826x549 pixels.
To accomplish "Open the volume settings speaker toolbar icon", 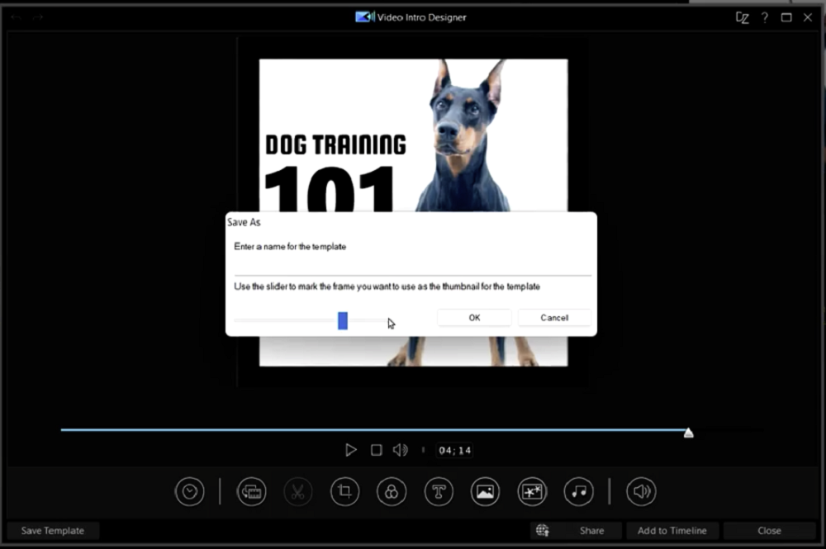I will pyautogui.click(x=641, y=492).
